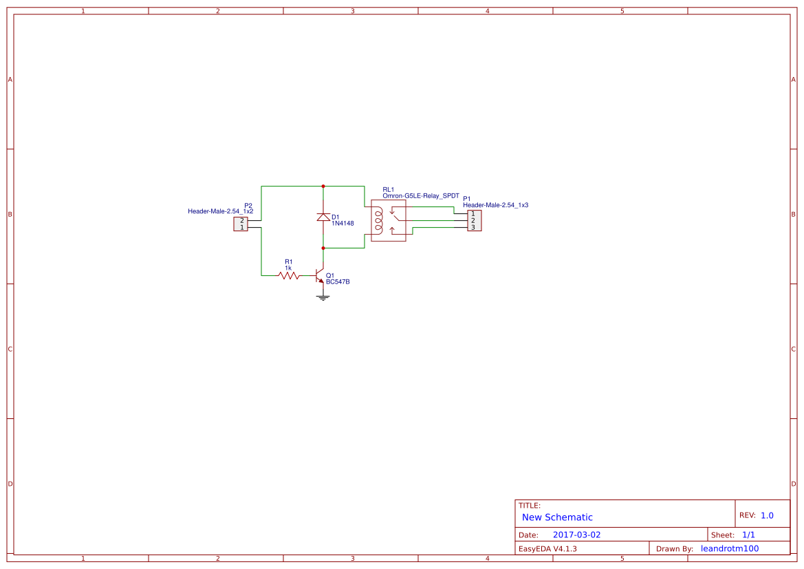
Task: Click the Drawn By leandrotm100 name
Action: click(x=730, y=548)
